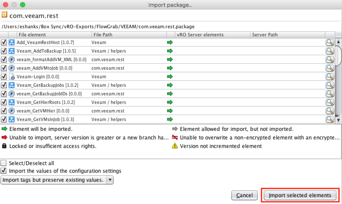Open the magnifier compare icon for Add_VeeamRestHost row

330,42
